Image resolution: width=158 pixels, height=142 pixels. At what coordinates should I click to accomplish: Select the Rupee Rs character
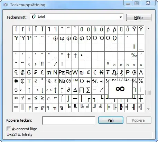click(x=68, y=73)
